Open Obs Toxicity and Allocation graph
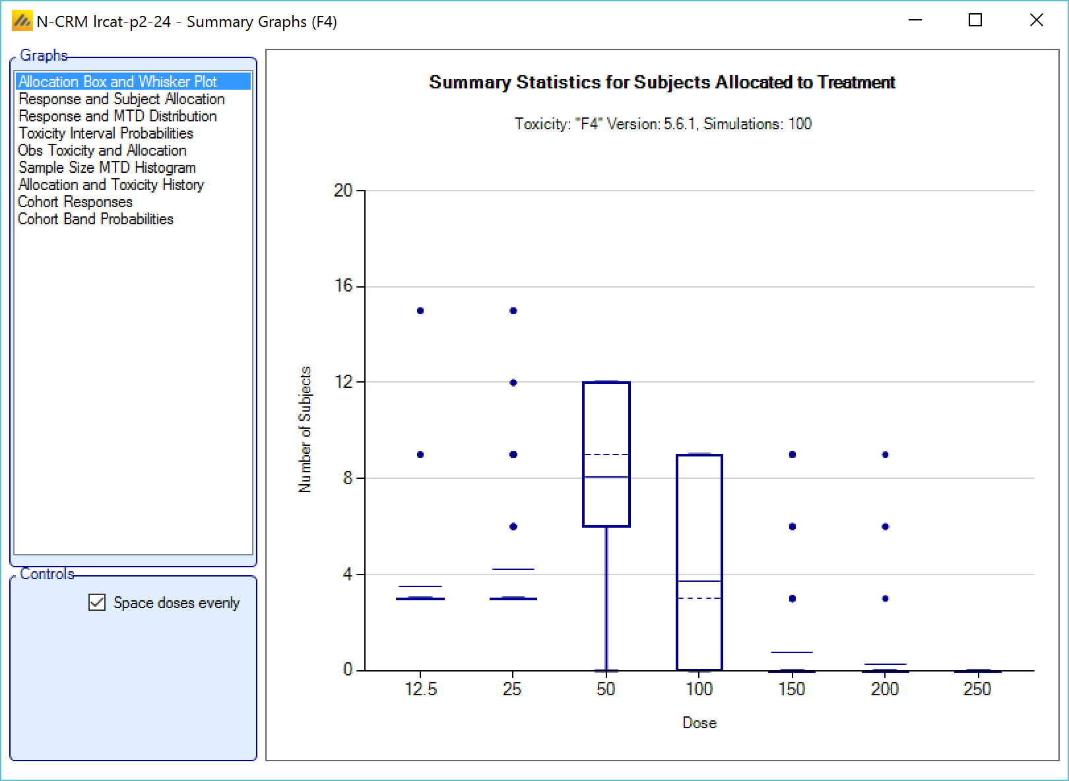The height and width of the screenshot is (781, 1069). 102,150
